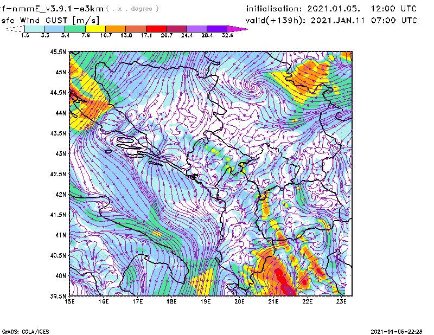Click the '45N' latitude label
Viewport: 434px width, 335px height.
(61, 72)
